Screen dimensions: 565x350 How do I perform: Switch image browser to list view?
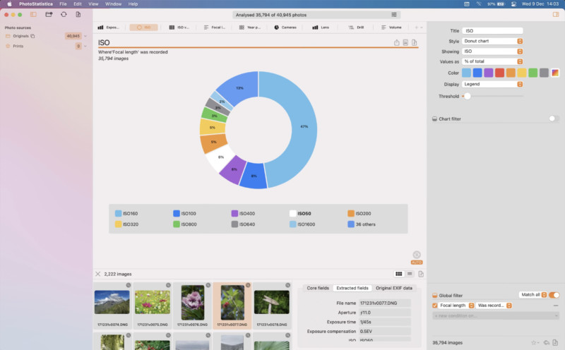coord(410,274)
